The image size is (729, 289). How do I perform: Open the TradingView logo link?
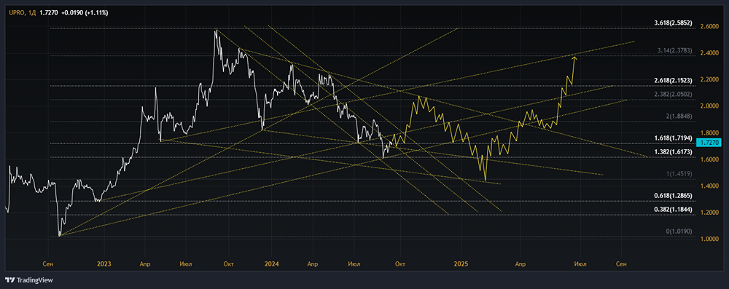coord(29,280)
